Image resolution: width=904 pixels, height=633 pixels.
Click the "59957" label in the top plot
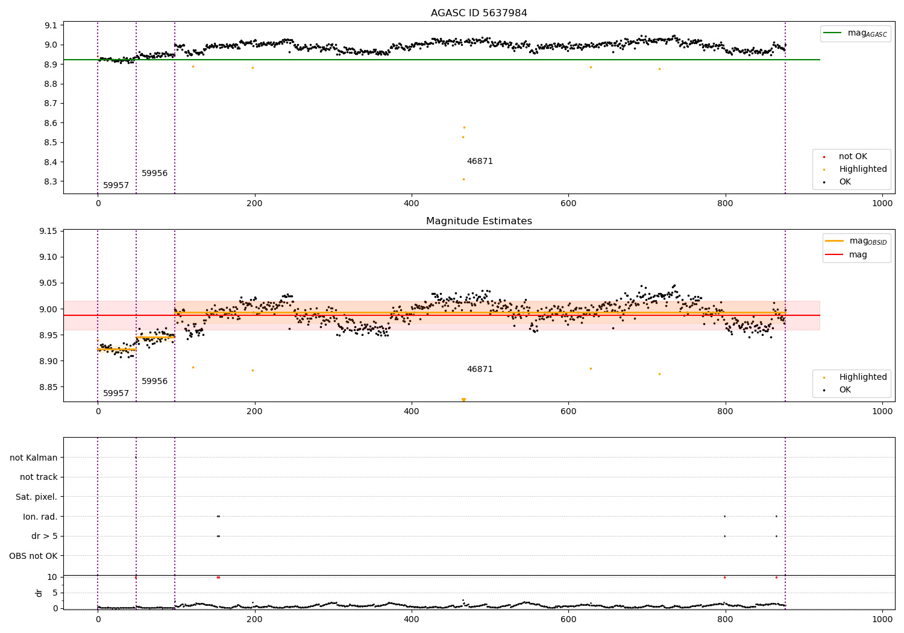click(116, 186)
